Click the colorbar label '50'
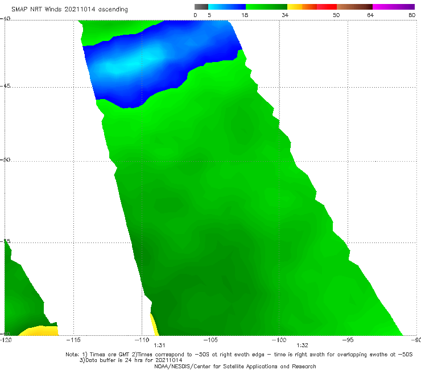Screen dimensions: 421x370 click(x=336, y=15)
